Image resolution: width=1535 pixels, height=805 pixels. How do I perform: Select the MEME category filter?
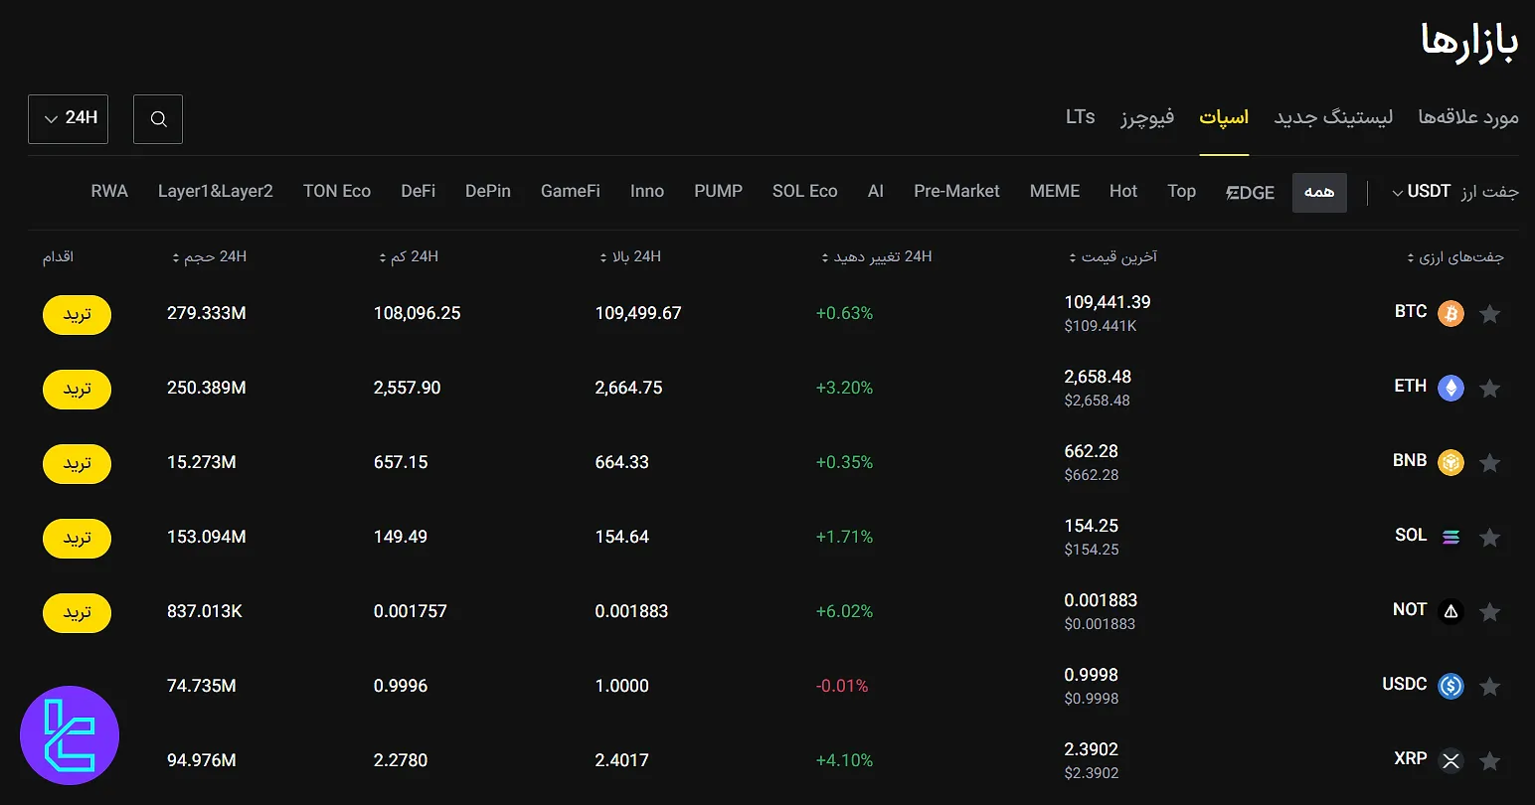1054,192
